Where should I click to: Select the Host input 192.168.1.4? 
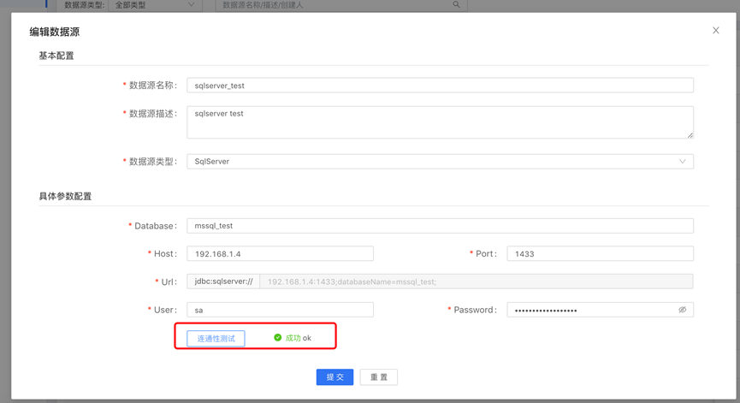(x=280, y=254)
